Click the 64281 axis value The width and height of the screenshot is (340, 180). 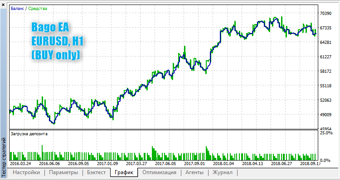tap(325, 42)
